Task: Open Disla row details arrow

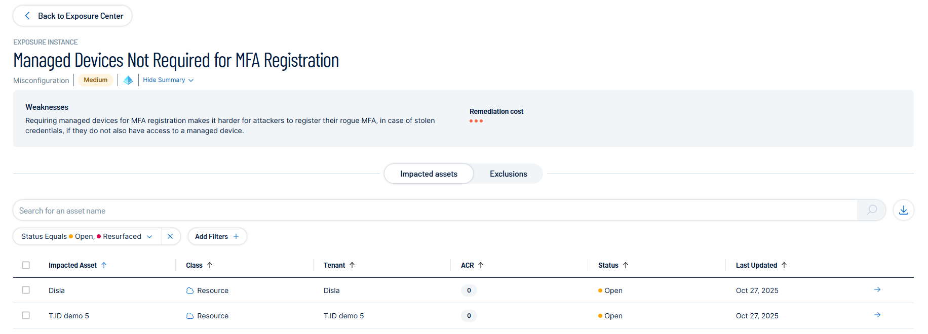Action: 877,290
